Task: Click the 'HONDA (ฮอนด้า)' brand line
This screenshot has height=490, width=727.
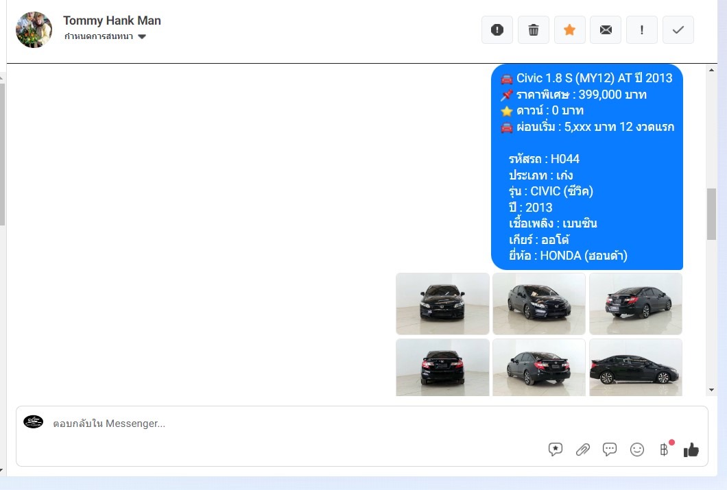Action: point(568,256)
